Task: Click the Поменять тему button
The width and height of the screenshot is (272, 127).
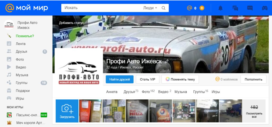Action: [x=180, y=79]
